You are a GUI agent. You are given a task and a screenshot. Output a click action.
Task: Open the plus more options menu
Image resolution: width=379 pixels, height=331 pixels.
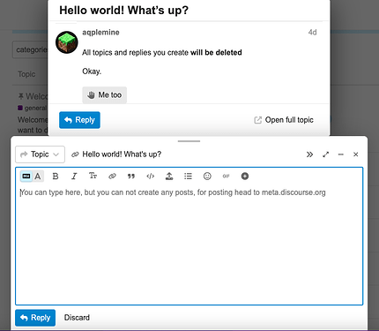245,177
